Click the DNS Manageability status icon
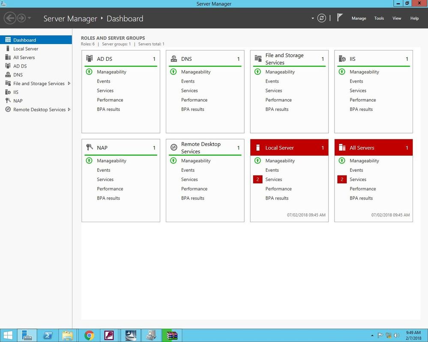The image size is (428, 342). click(174, 72)
